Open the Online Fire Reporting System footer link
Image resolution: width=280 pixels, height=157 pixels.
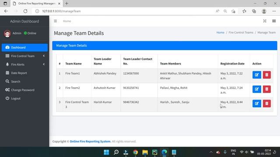pos(90,141)
